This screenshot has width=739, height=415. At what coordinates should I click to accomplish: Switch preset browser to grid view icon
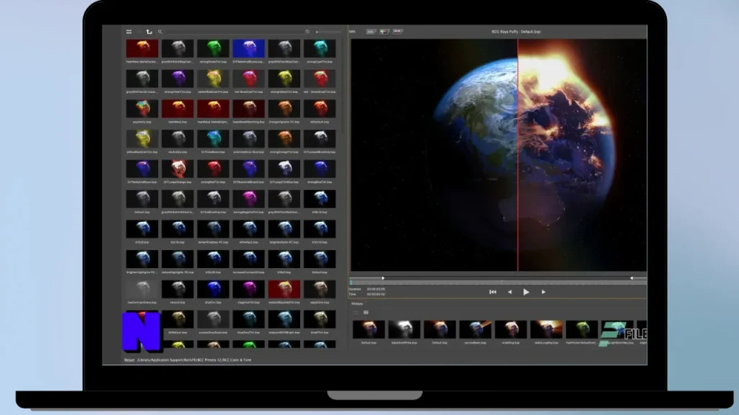[128, 32]
